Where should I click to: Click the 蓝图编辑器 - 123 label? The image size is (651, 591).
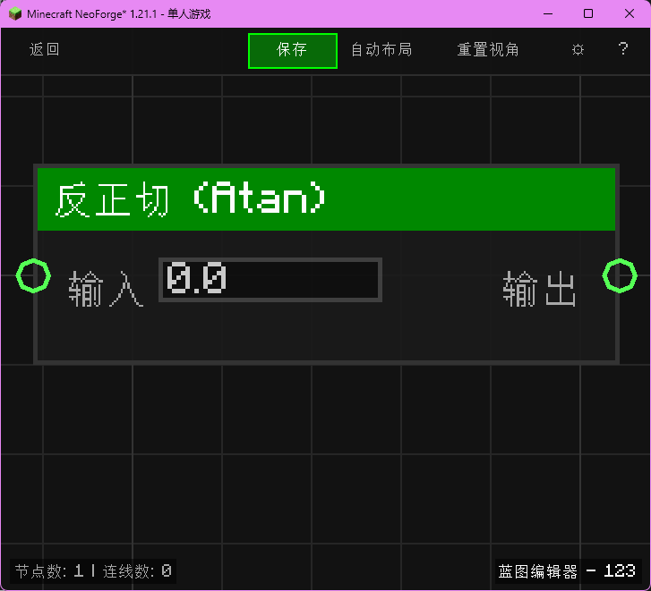[567, 570]
